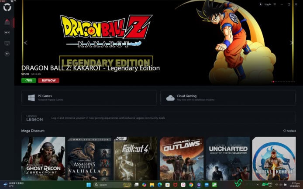
Task: Open the blue app icon in taskbar
Action: [x=207, y=185]
